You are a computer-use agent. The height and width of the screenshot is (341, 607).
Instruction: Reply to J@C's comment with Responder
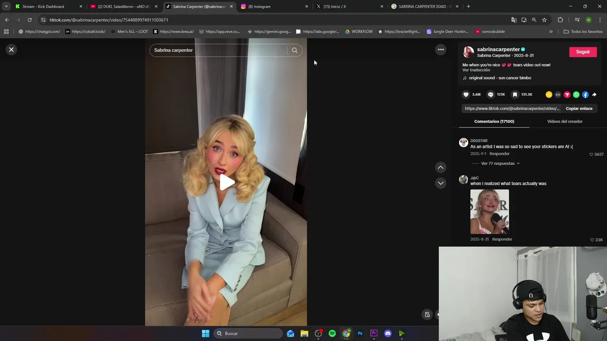click(502, 239)
